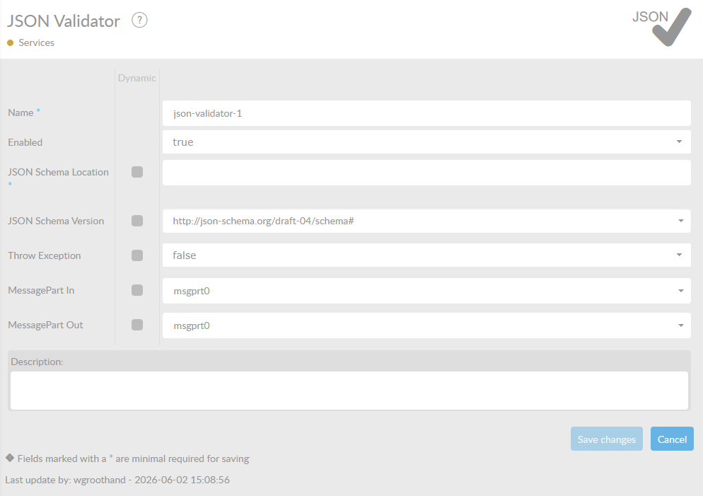This screenshot has width=703, height=496.
Task: Click into the Description text area
Action: 349,391
